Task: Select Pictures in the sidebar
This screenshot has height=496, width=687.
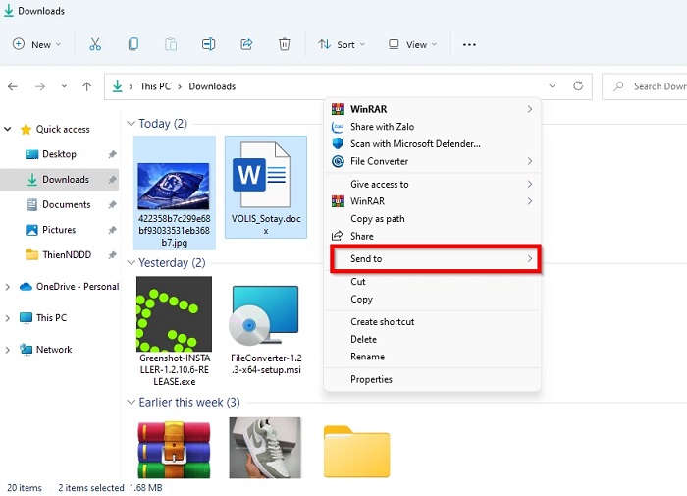Action: click(59, 230)
